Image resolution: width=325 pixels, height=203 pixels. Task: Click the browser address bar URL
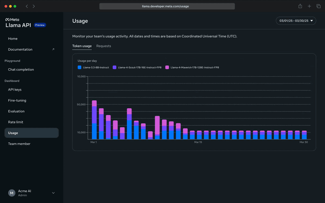[167, 6]
